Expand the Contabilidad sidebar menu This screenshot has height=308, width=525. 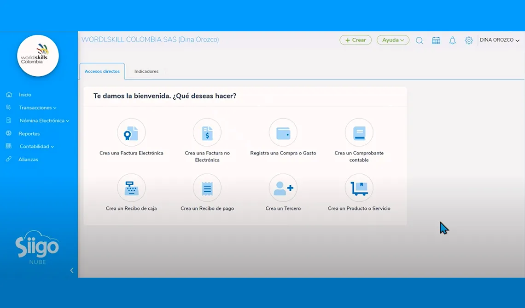[x=36, y=146]
